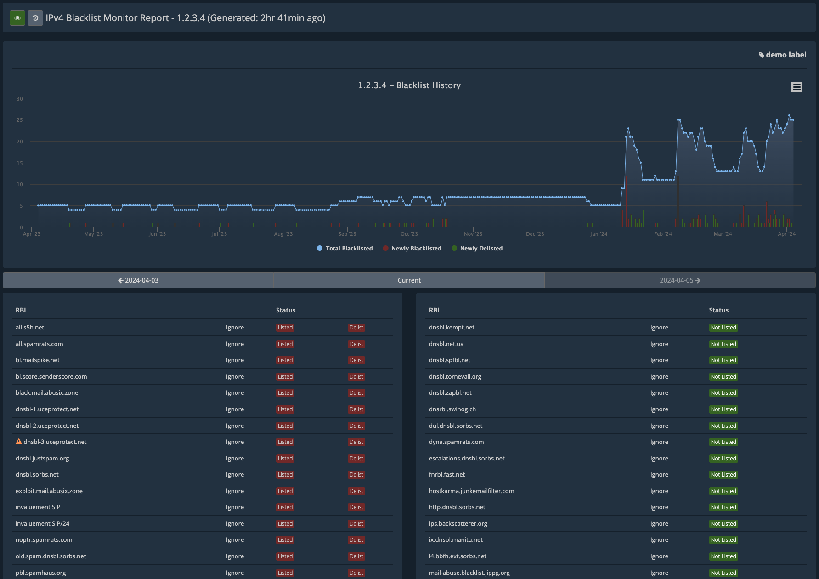
Task: Click Listed badge for dnsbl.justspam.org
Action: pyautogui.click(x=285, y=459)
